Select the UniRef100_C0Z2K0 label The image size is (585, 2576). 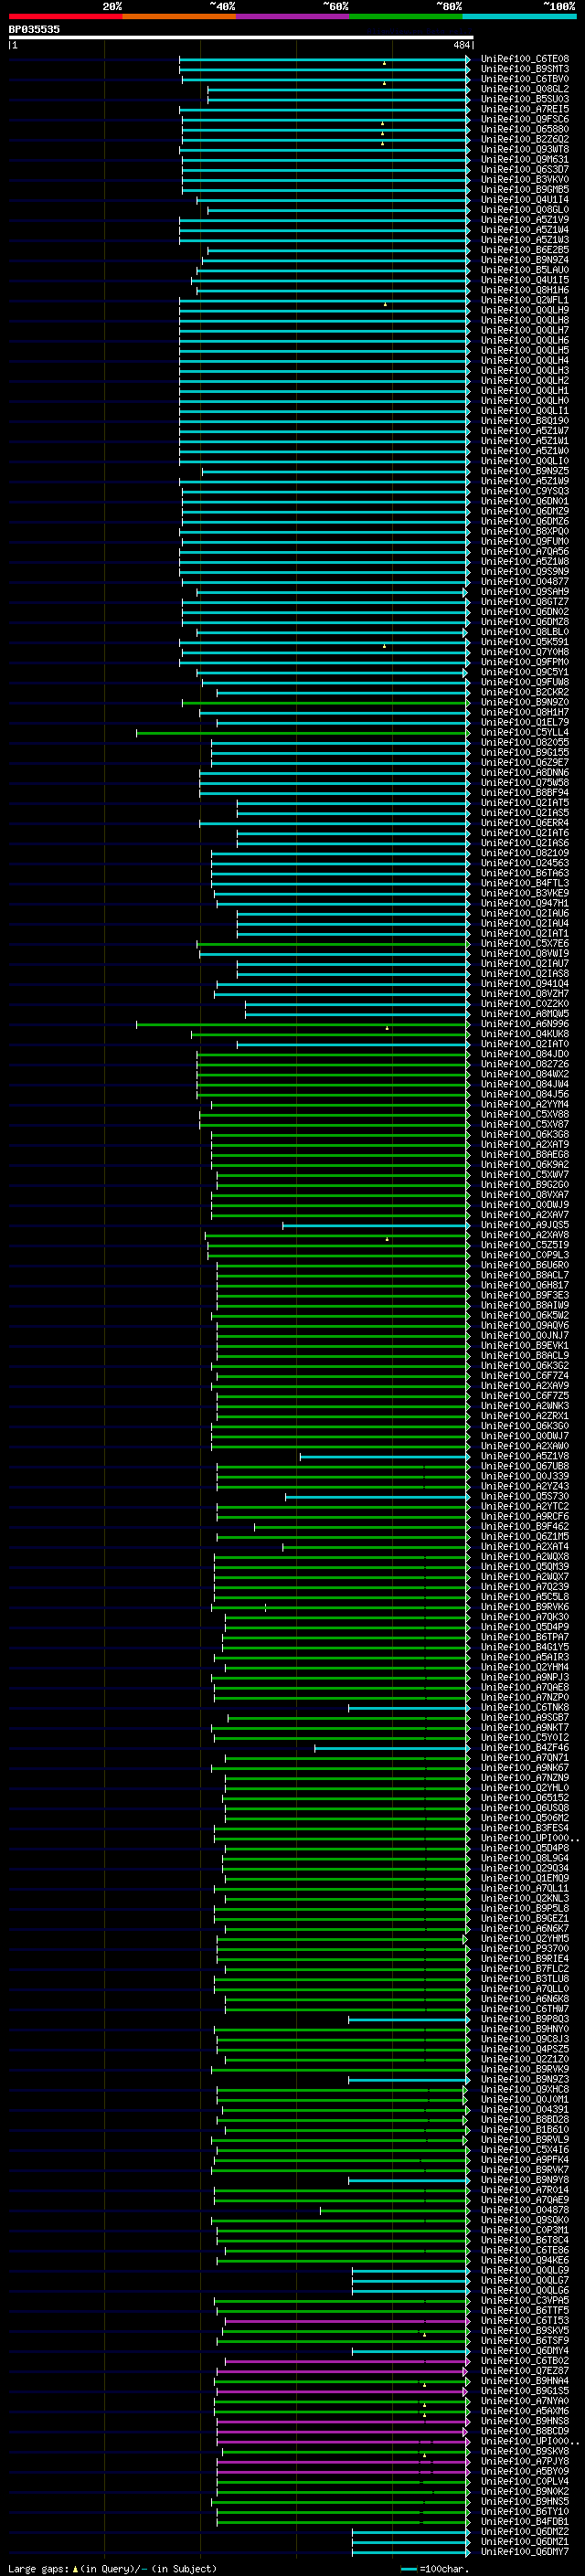click(x=525, y=1003)
